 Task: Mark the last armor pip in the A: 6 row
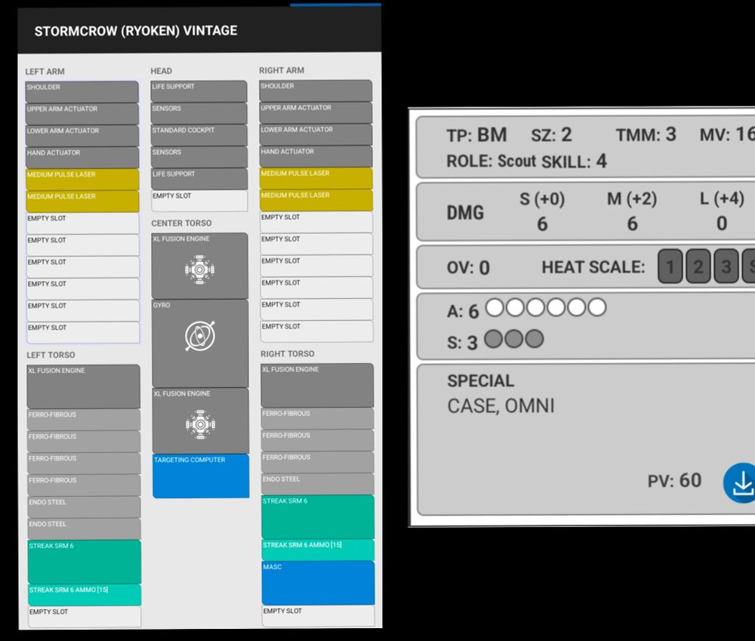[597, 307]
